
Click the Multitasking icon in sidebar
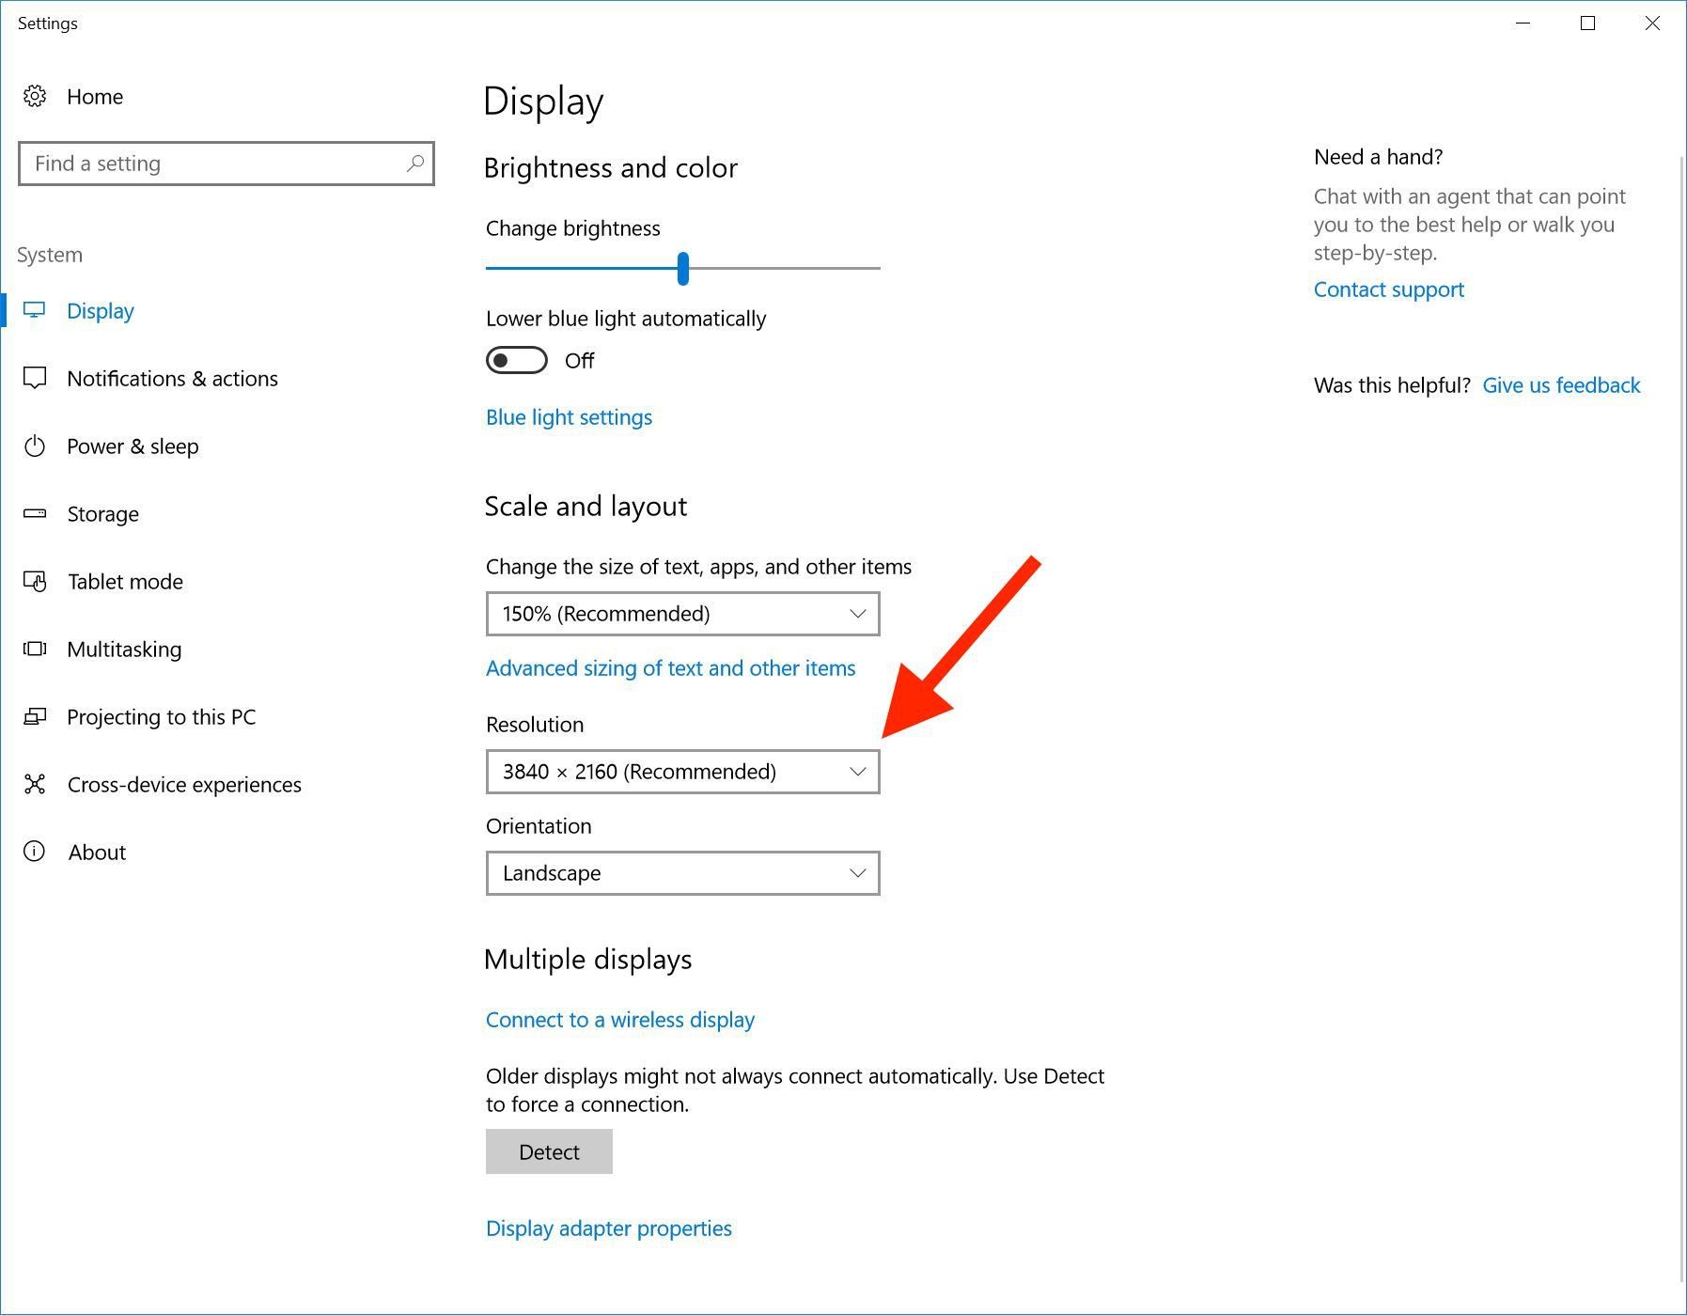[x=35, y=649]
